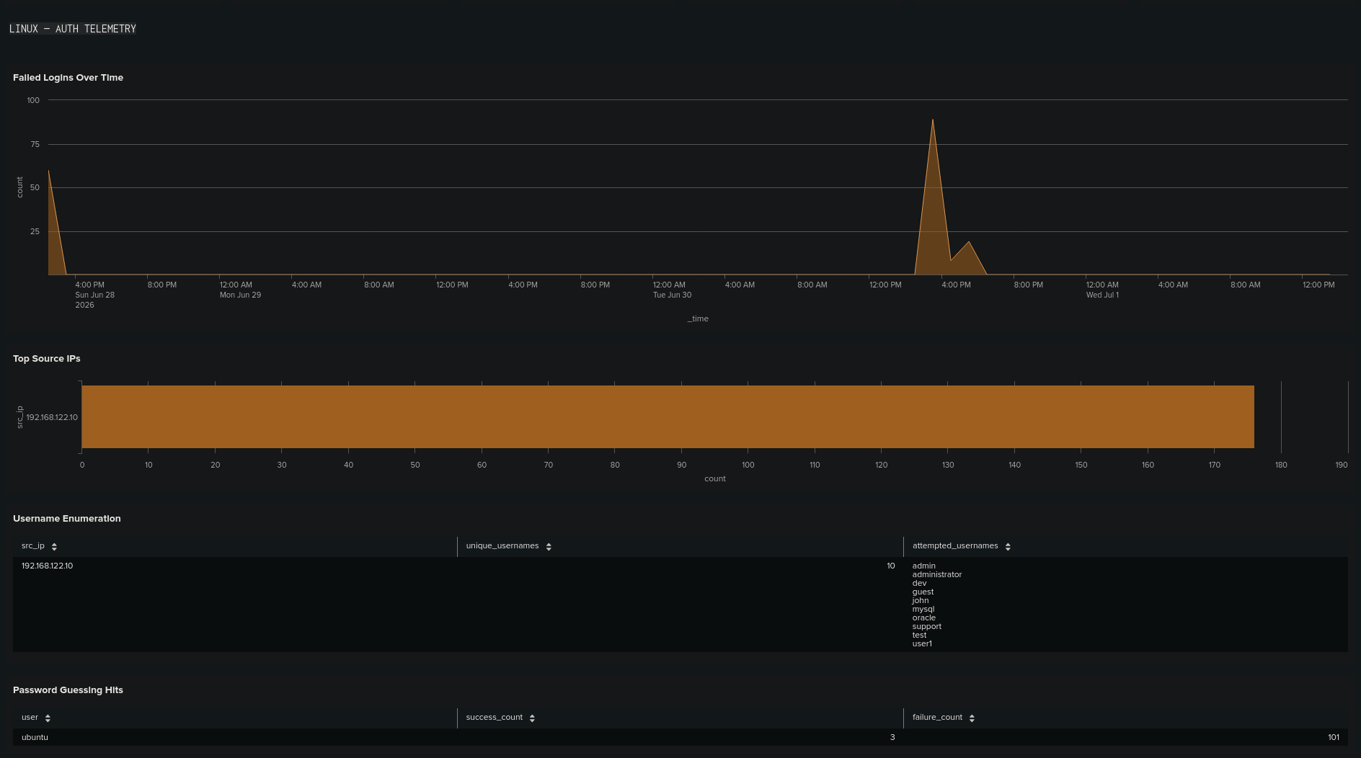1361x758 pixels.
Task: Click the smaller secondary peak after 4:00 PM
Action: (969, 242)
